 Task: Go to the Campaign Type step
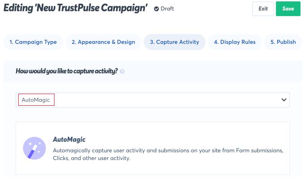pyautogui.click(x=33, y=42)
